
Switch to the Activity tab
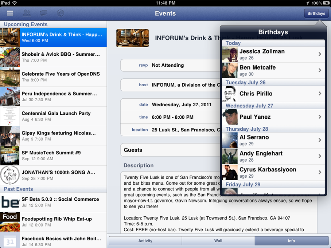(x=145, y=241)
